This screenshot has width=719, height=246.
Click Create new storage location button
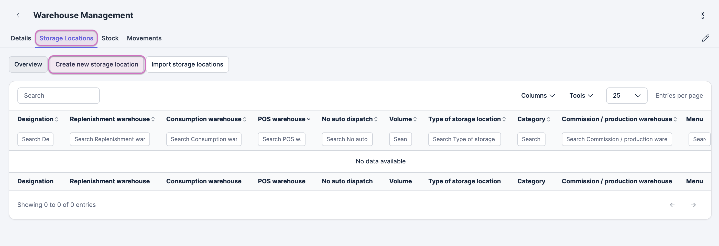pos(96,64)
